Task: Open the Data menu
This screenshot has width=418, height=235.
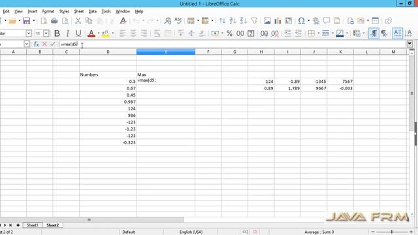Action: (93, 11)
